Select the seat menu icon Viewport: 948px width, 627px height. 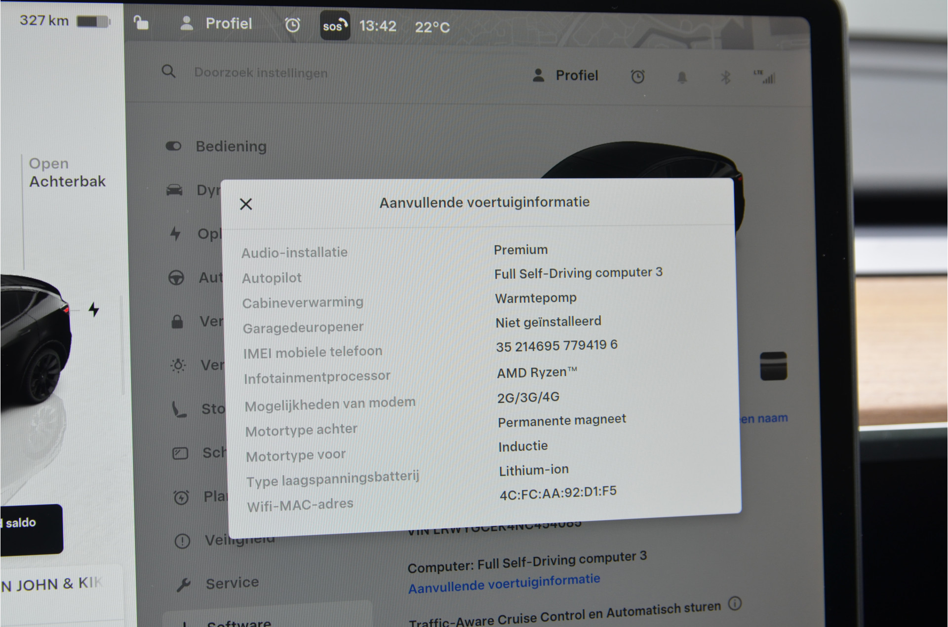coord(179,409)
